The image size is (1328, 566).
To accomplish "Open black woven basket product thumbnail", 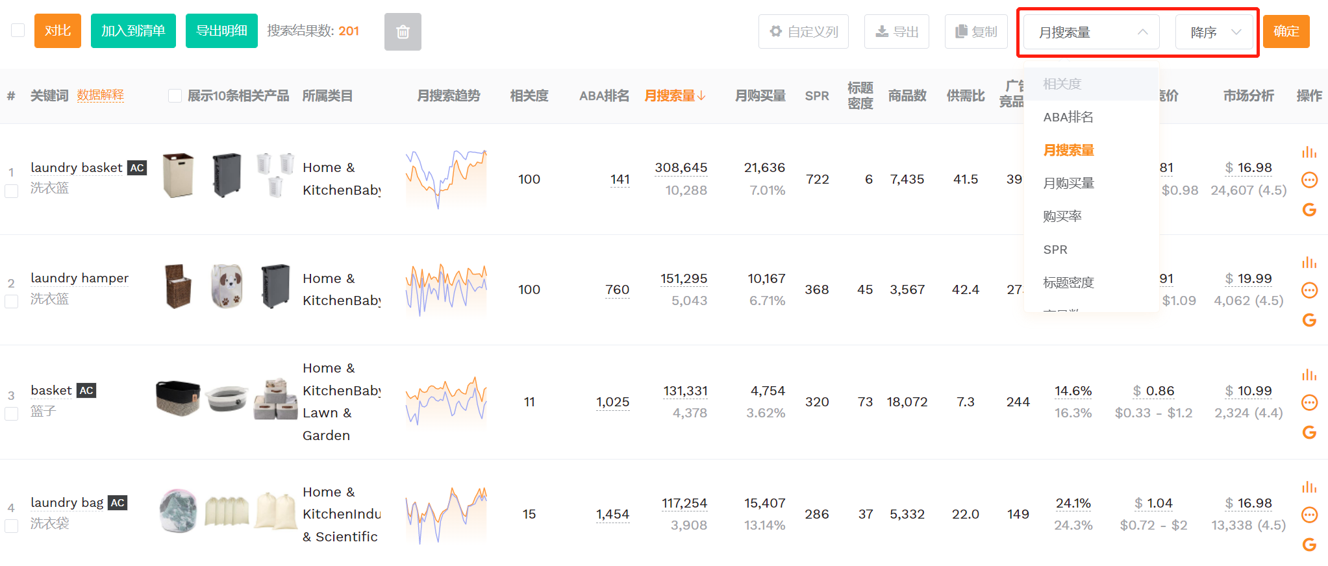I will pyautogui.click(x=178, y=397).
